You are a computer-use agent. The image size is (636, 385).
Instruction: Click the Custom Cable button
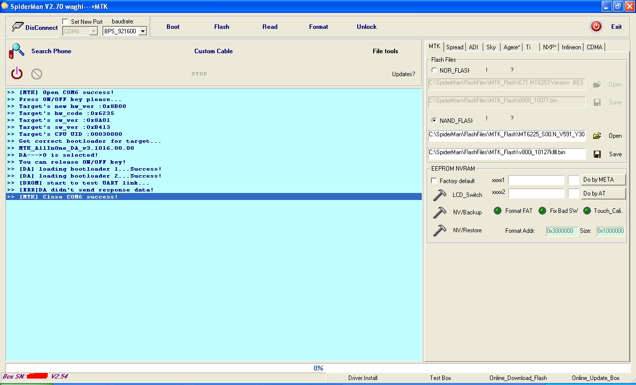[x=214, y=51]
